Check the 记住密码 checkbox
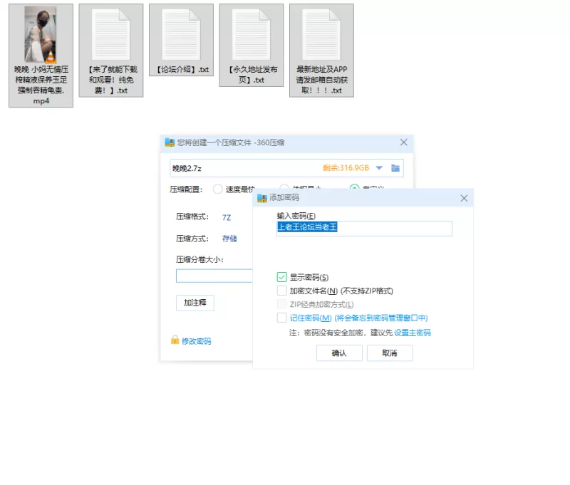 point(282,318)
